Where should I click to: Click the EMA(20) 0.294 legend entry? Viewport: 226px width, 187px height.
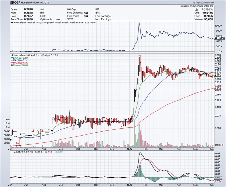click(20, 58)
